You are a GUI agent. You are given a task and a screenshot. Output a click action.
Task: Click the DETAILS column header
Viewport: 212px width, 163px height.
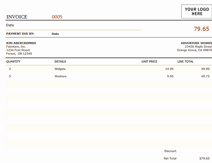[60, 61]
